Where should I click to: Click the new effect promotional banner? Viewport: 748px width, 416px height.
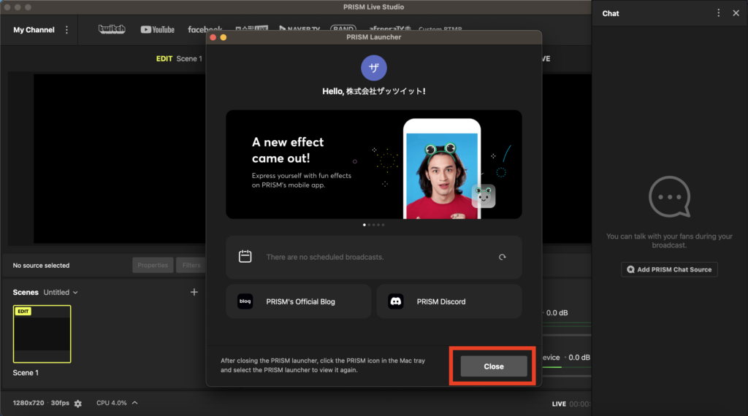tap(373, 164)
